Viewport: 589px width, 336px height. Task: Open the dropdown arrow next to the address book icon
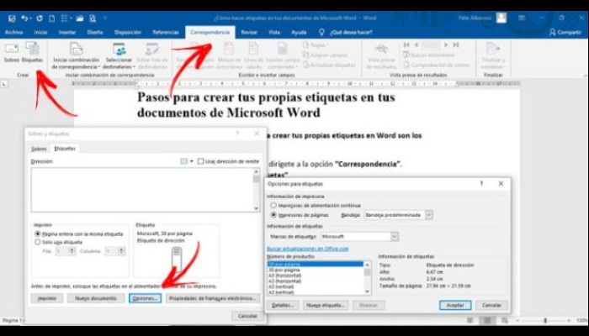192,161
